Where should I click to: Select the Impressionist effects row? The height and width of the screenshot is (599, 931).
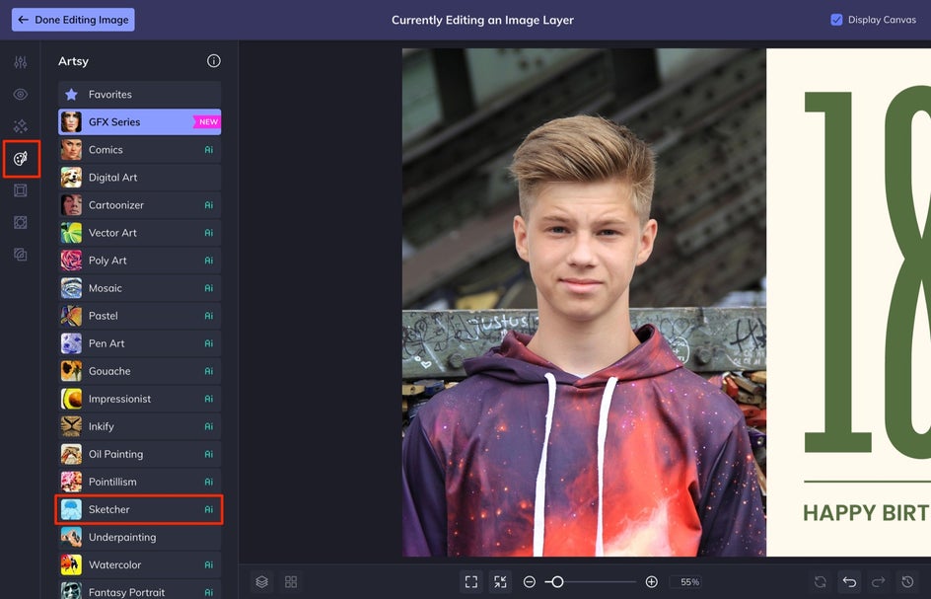pyautogui.click(x=139, y=399)
